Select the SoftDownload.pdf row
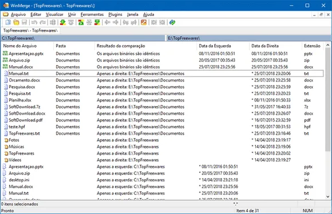This screenshot has width=332, height=214. 163,120
